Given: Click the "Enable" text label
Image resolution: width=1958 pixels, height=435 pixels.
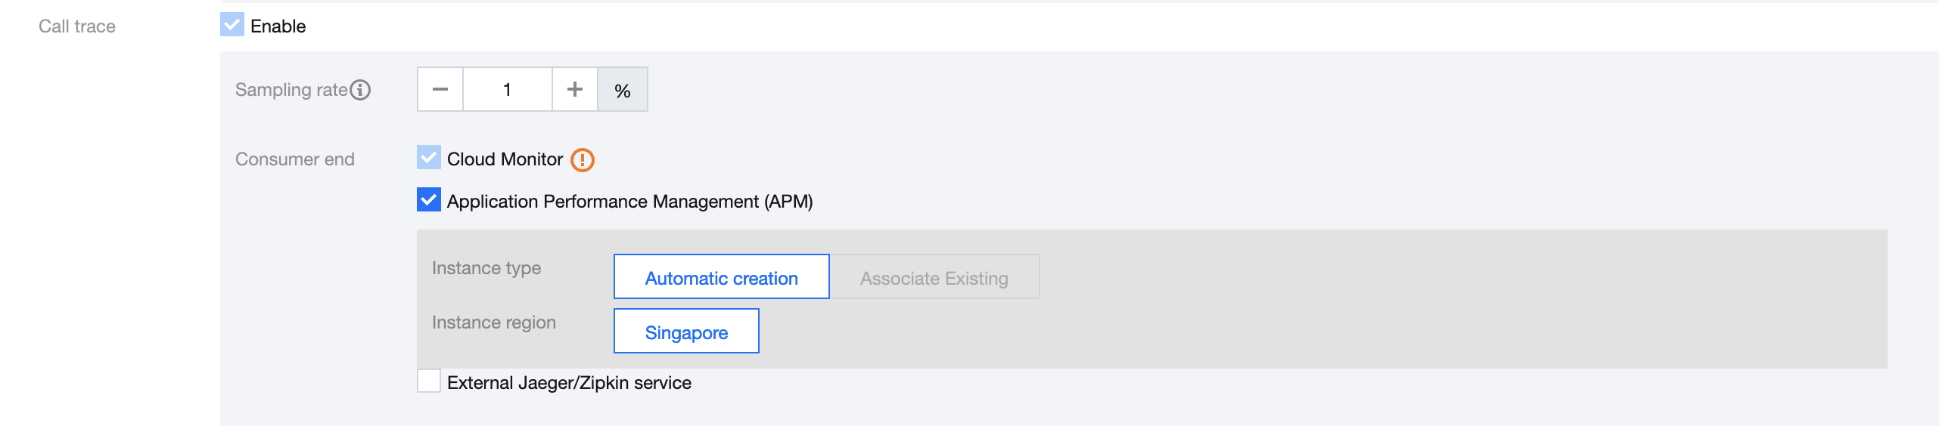Looking at the screenshot, I should click(x=278, y=26).
